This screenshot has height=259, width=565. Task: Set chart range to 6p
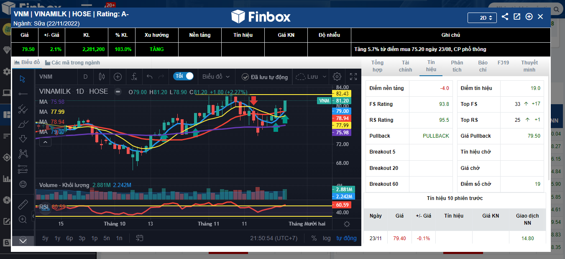(69, 238)
